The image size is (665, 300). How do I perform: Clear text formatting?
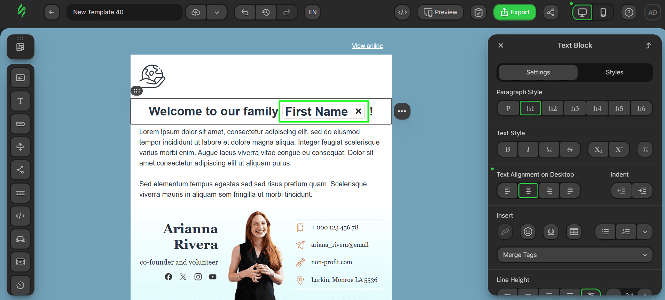(x=645, y=149)
